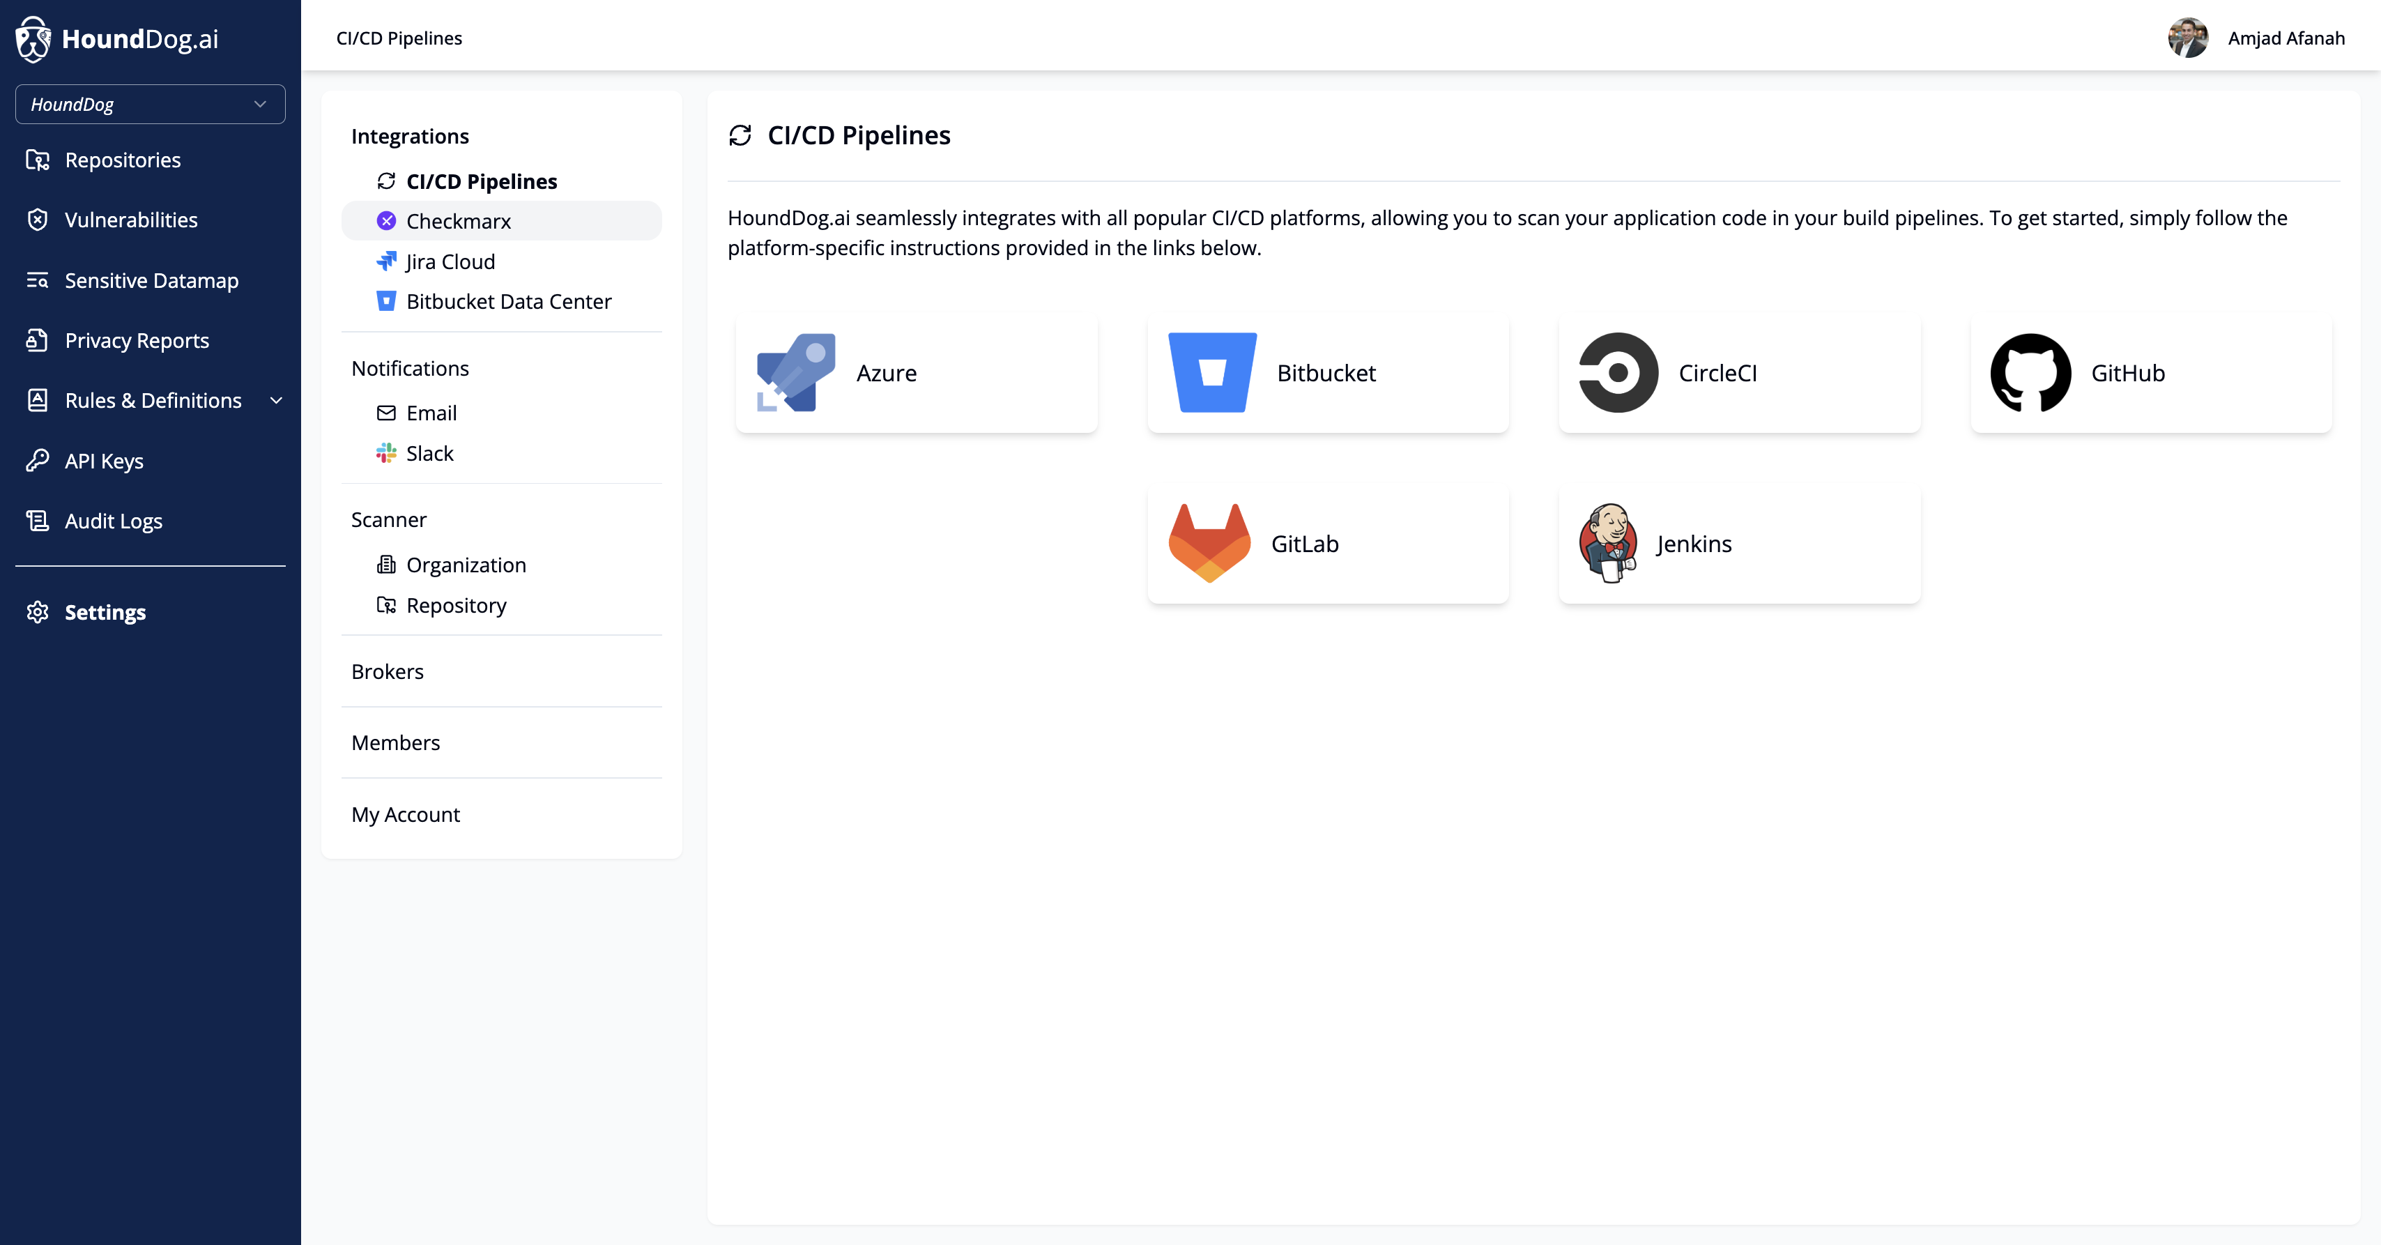Select CI/CD Pipelines integration

[x=482, y=181]
